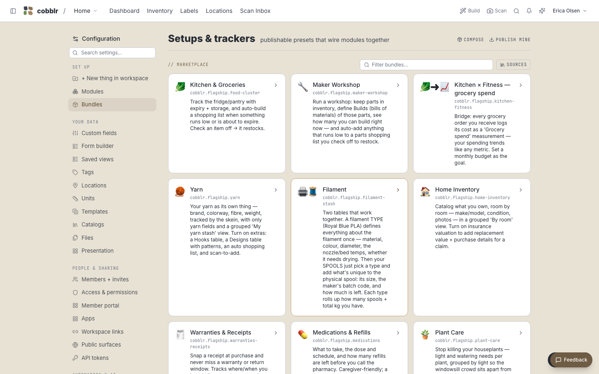The image size is (599, 374).
Task: Expand the Medications & Refills bundle chevron
Action: tap(398, 333)
